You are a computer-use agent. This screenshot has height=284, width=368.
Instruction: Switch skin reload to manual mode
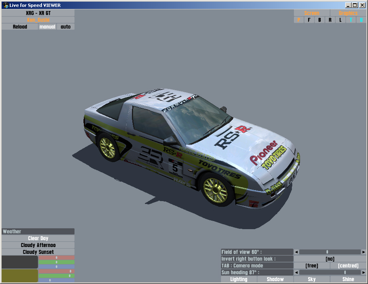[47, 27]
